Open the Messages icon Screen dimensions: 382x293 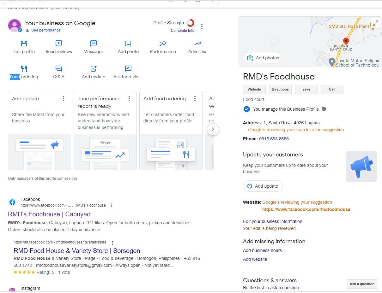pyautogui.click(x=94, y=44)
